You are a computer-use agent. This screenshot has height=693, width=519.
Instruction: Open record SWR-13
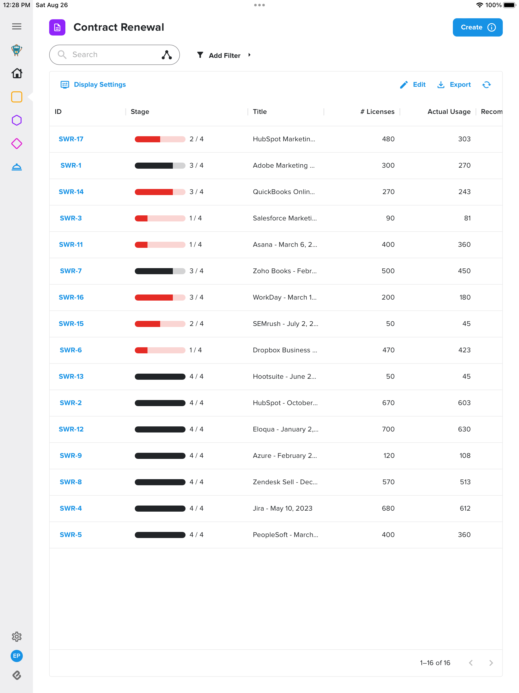[71, 377]
